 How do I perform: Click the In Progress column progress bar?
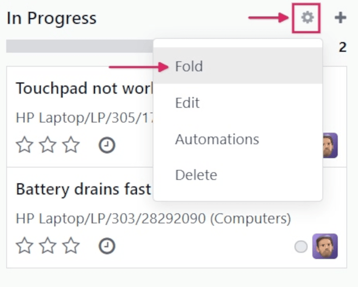(79, 46)
